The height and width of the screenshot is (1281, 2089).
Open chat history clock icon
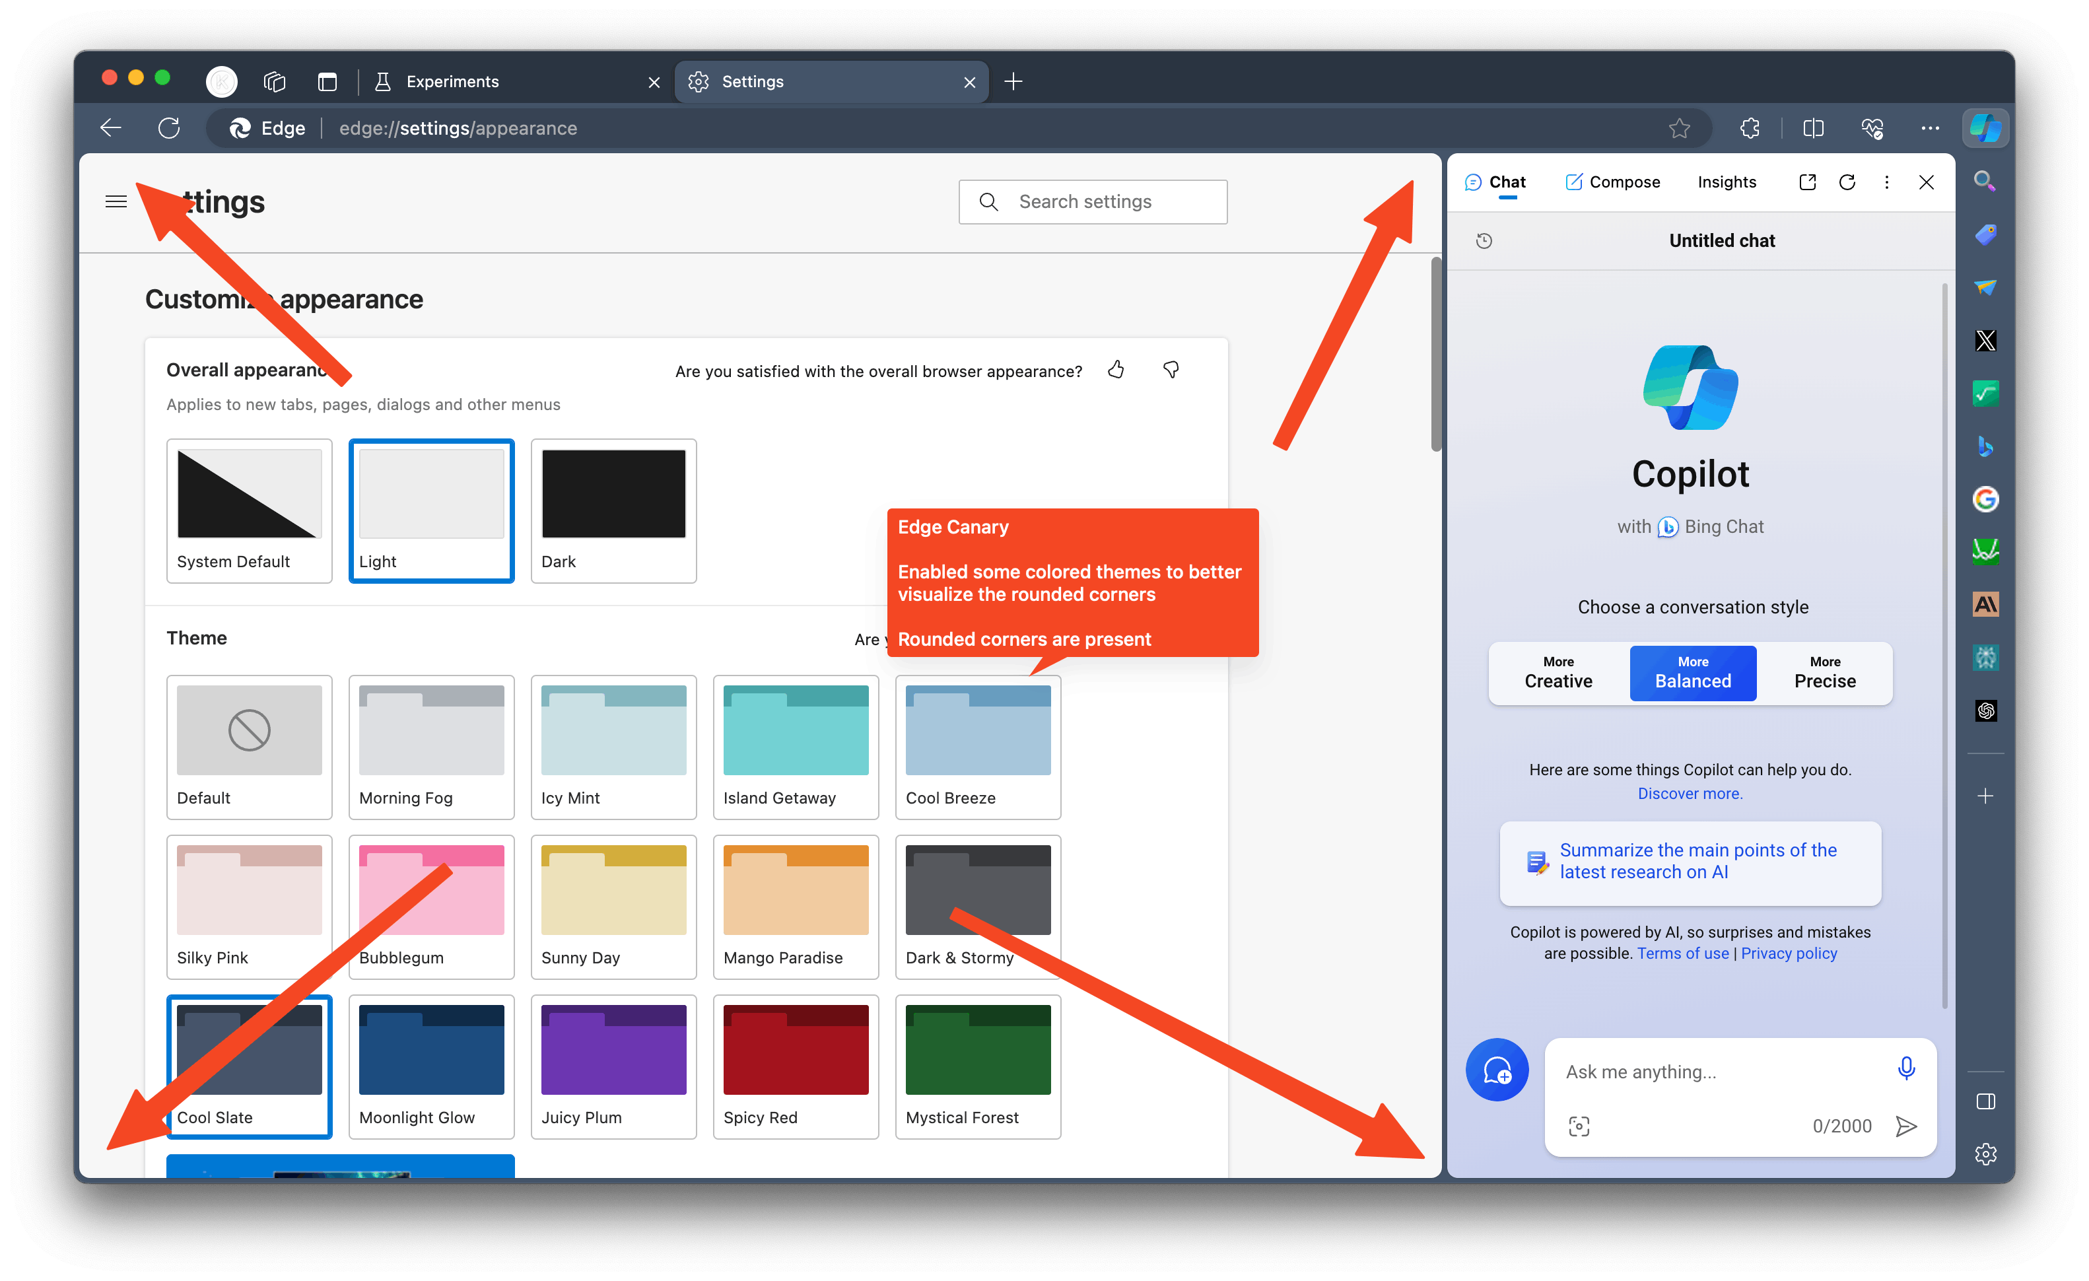pyautogui.click(x=1484, y=241)
